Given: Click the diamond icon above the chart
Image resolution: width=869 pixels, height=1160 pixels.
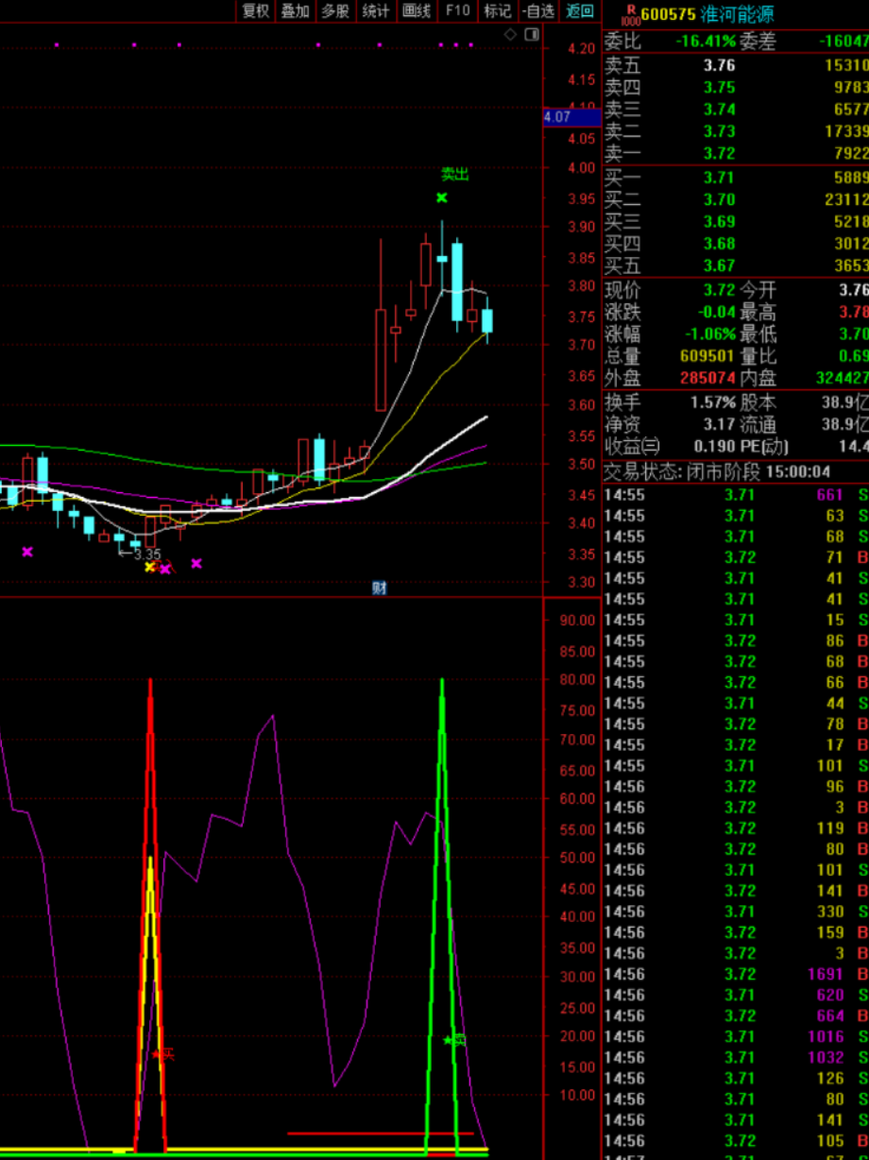Looking at the screenshot, I should (x=510, y=35).
